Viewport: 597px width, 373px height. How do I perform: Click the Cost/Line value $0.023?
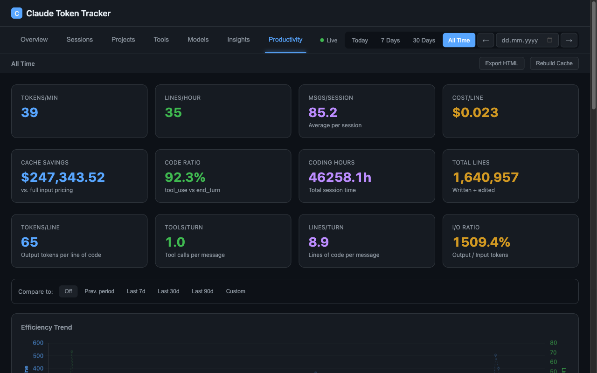coord(475,112)
